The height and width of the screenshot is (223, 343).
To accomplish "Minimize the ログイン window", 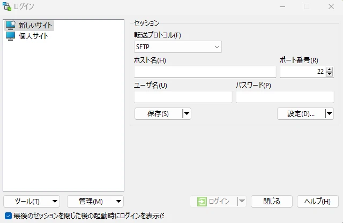I will pos(282,6).
